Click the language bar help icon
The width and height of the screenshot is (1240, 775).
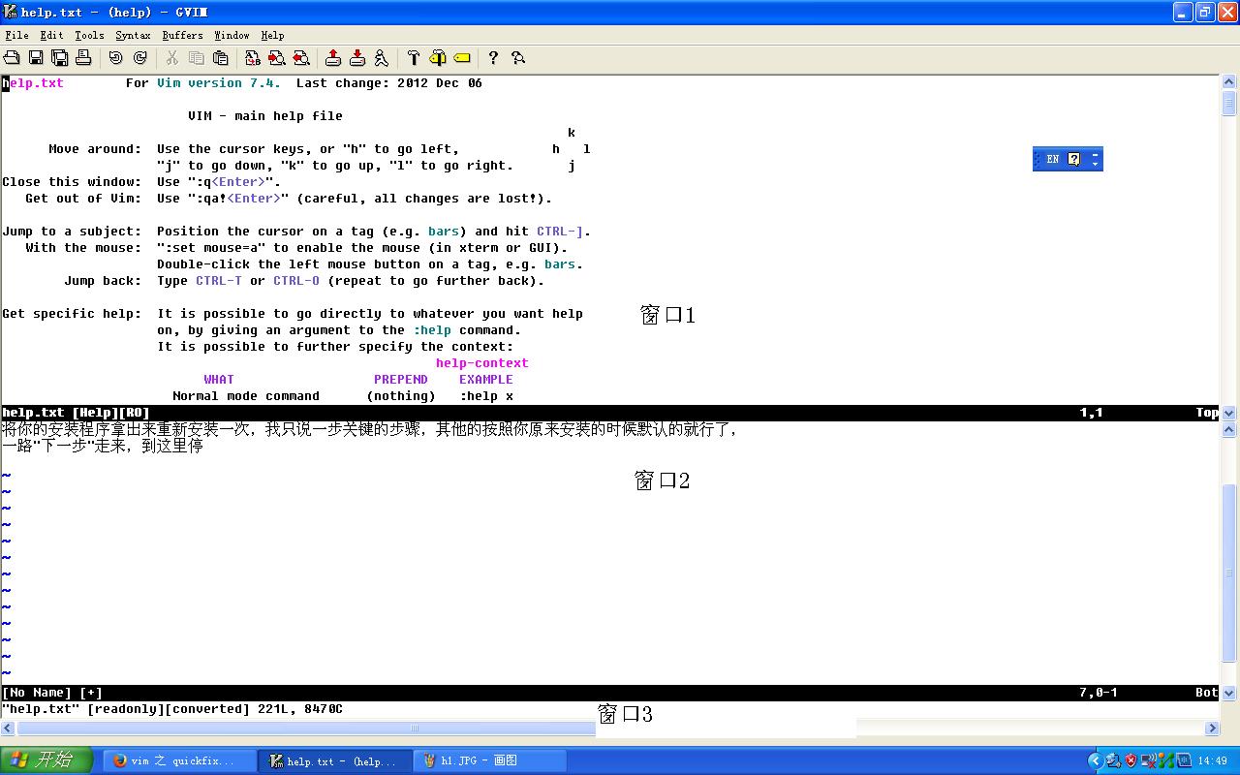tap(1073, 159)
